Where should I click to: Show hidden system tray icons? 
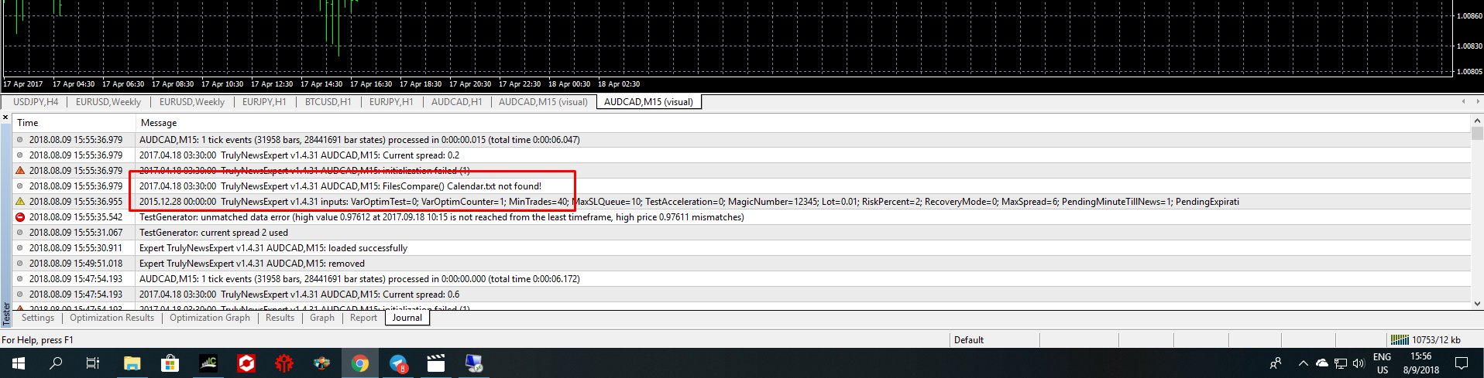click(x=1303, y=363)
